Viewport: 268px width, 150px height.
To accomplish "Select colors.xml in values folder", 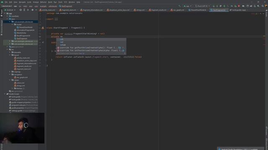I will [x=19, y=83].
